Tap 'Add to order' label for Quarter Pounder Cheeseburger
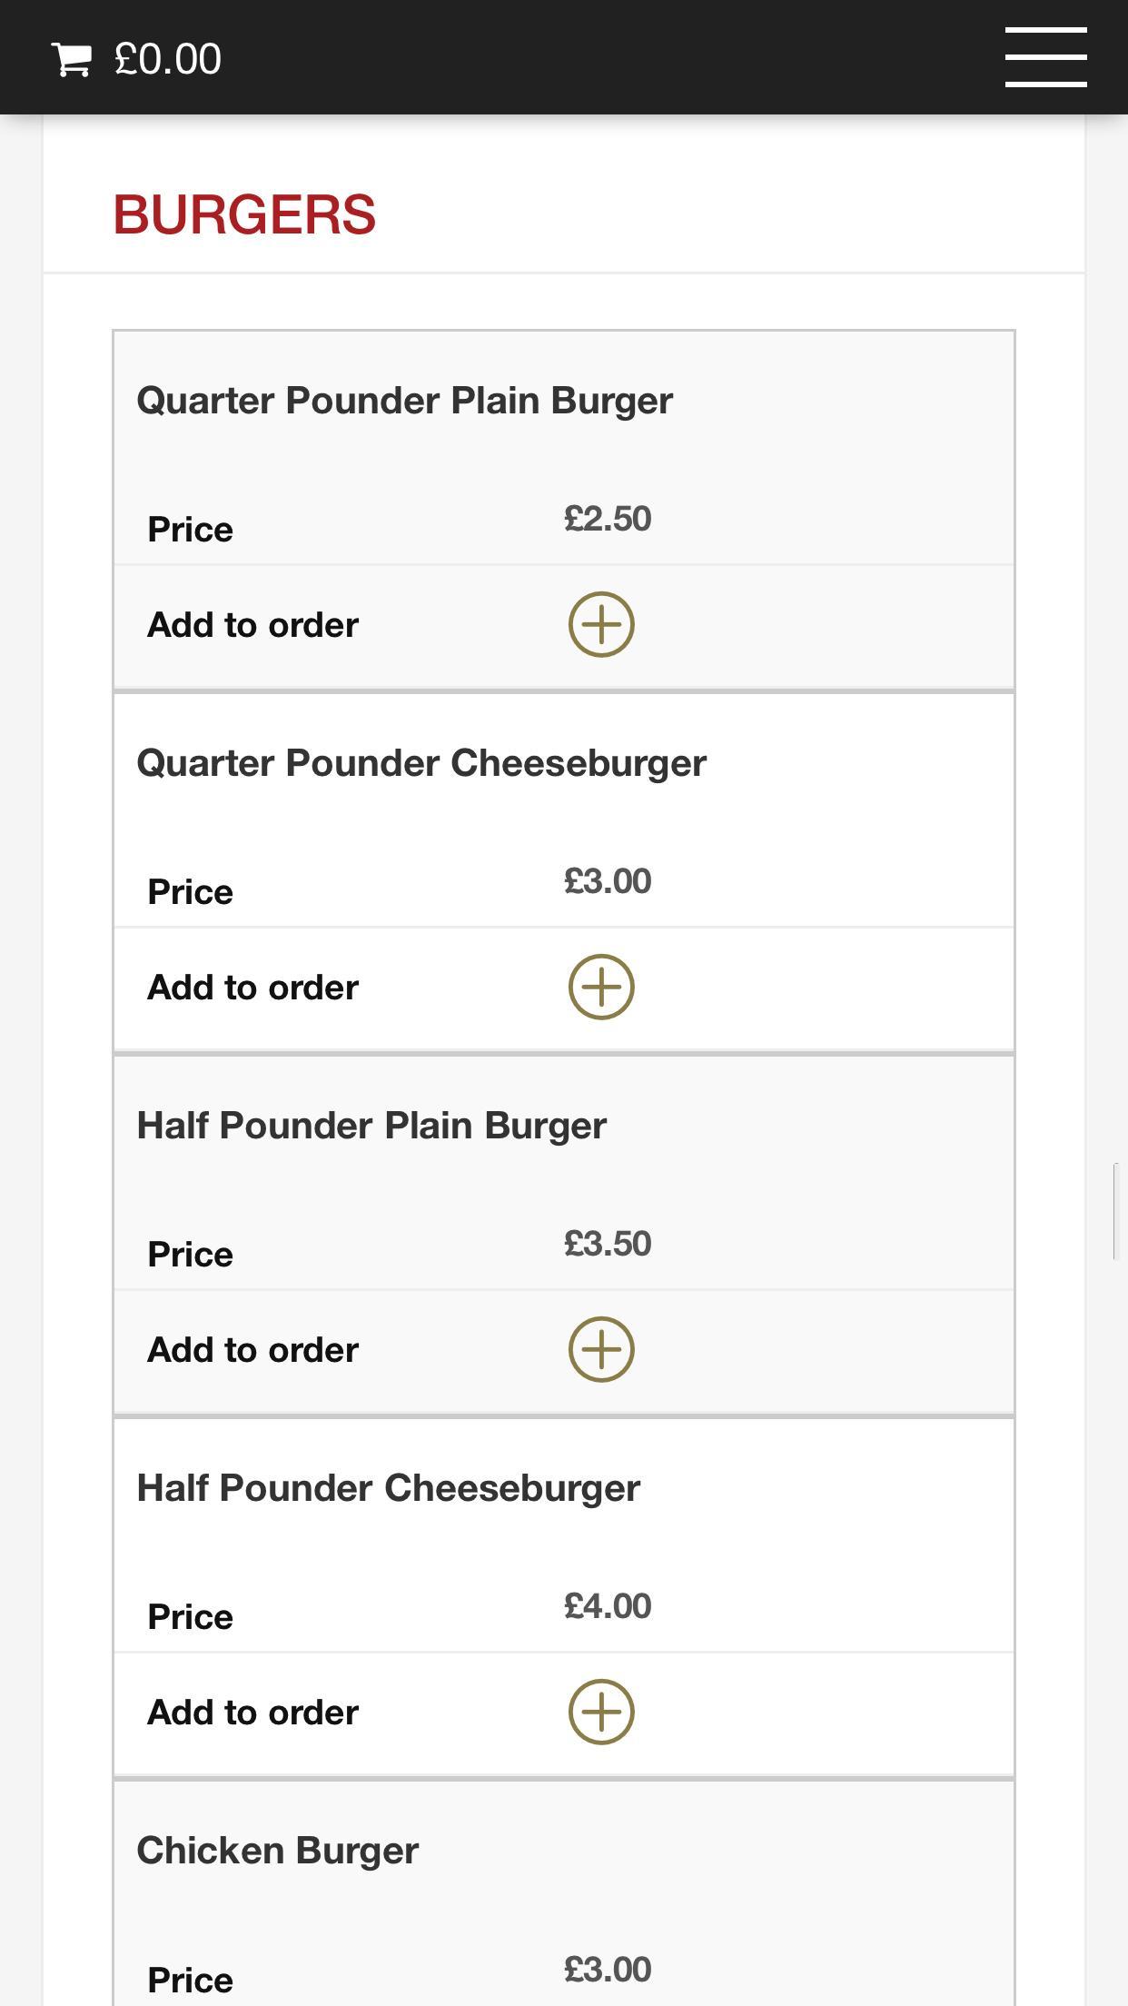Image resolution: width=1128 pixels, height=2006 pixels. (x=253, y=988)
